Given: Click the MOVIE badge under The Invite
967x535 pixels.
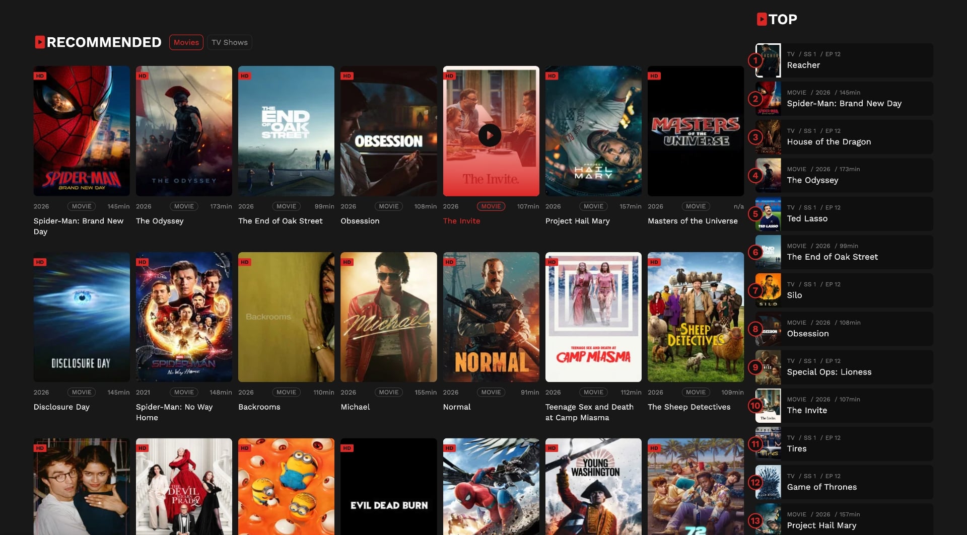Looking at the screenshot, I should (x=491, y=206).
